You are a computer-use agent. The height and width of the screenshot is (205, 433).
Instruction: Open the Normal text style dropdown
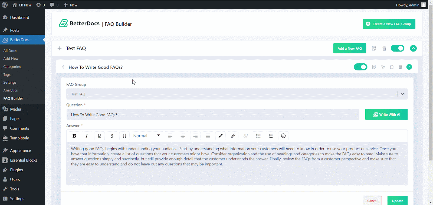pyautogui.click(x=147, y=136)
